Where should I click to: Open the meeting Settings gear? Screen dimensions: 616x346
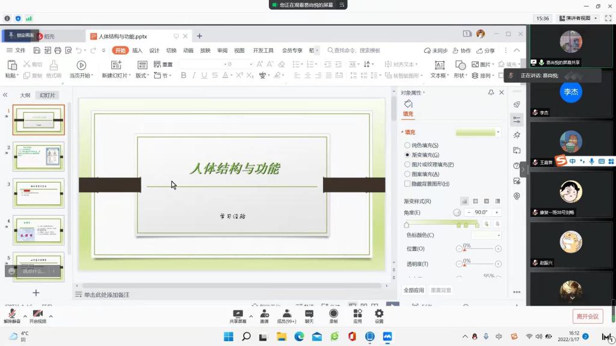point(379,314)
